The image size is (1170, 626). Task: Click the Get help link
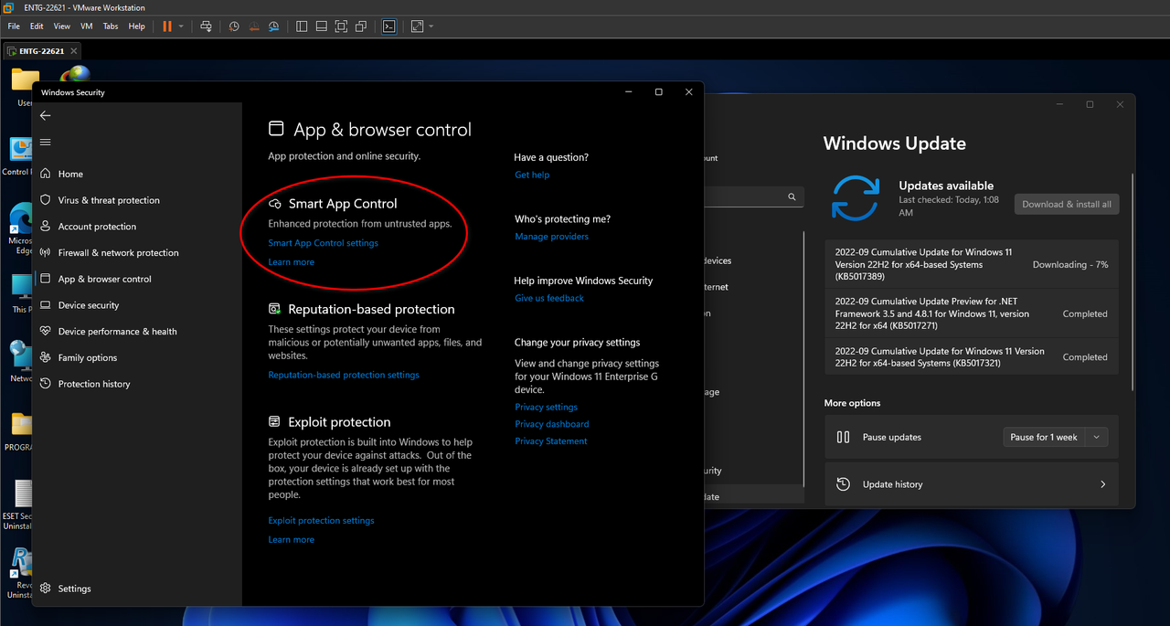click(532, 175)
